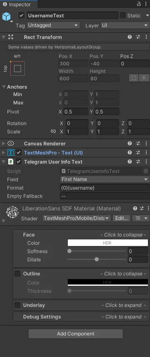Expand the Canvas Renderer component

coord(3,143)
